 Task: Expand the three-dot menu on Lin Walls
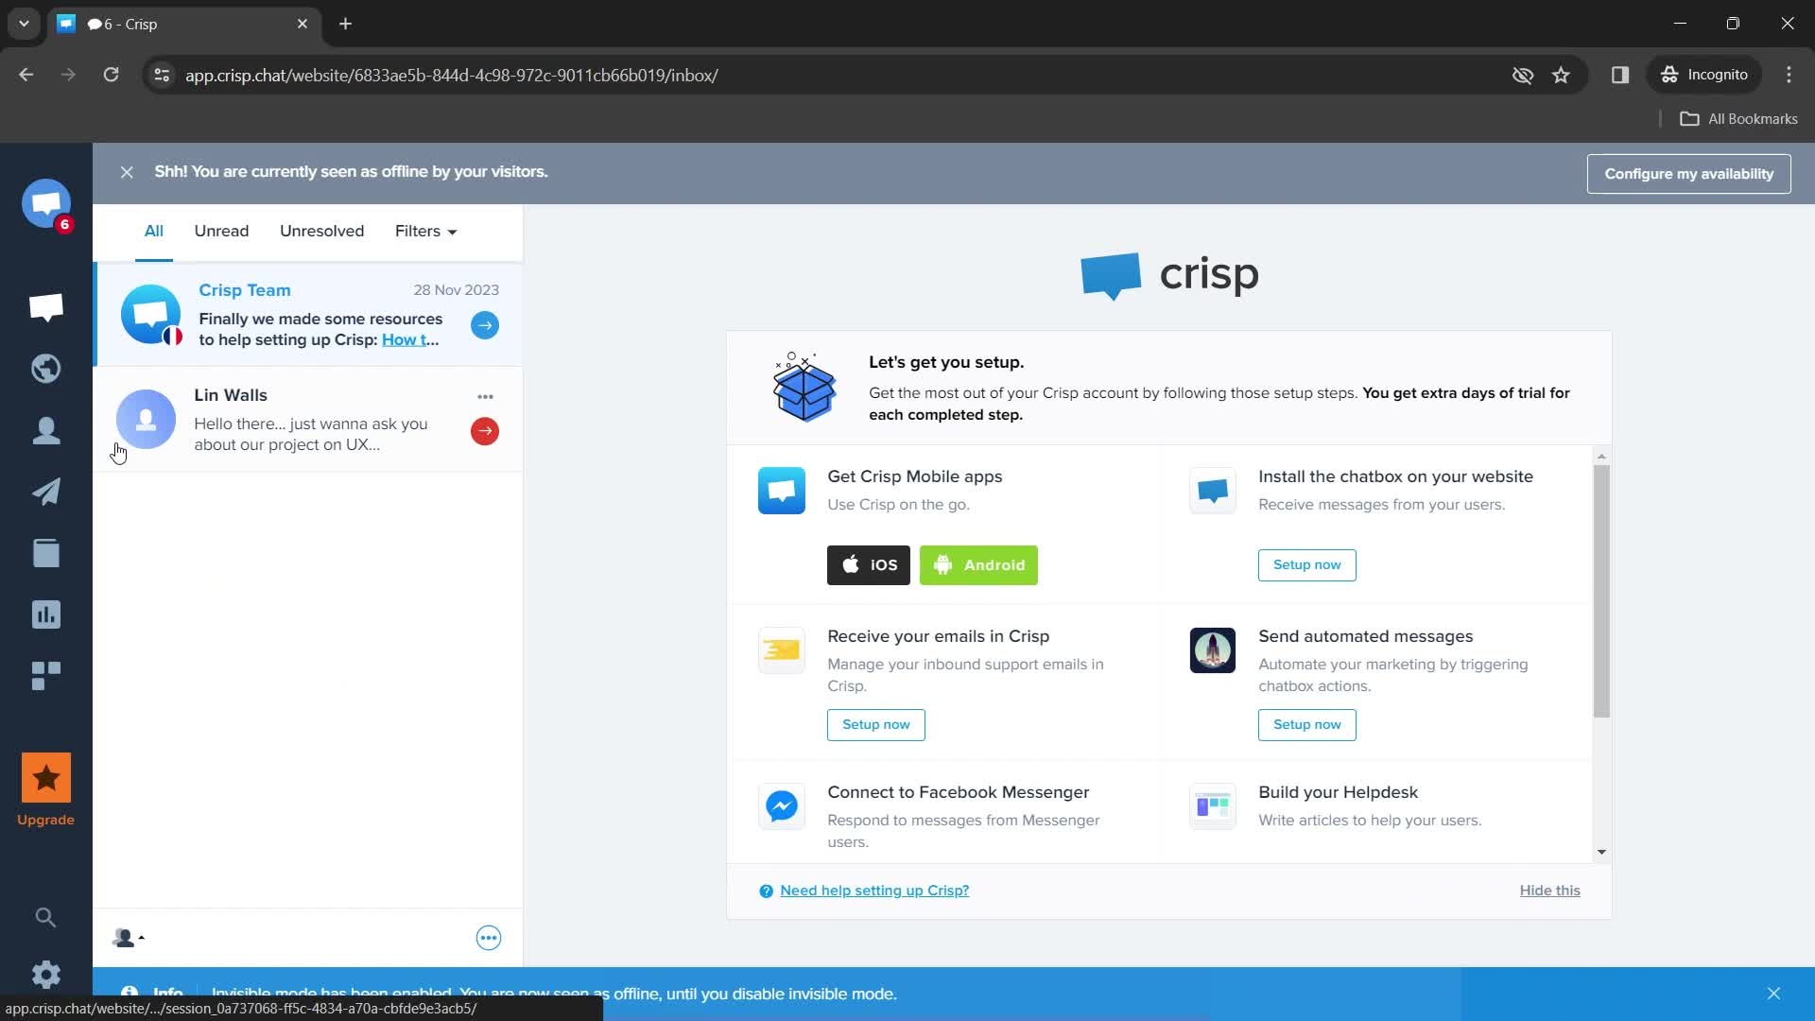[x=485, y=396]
